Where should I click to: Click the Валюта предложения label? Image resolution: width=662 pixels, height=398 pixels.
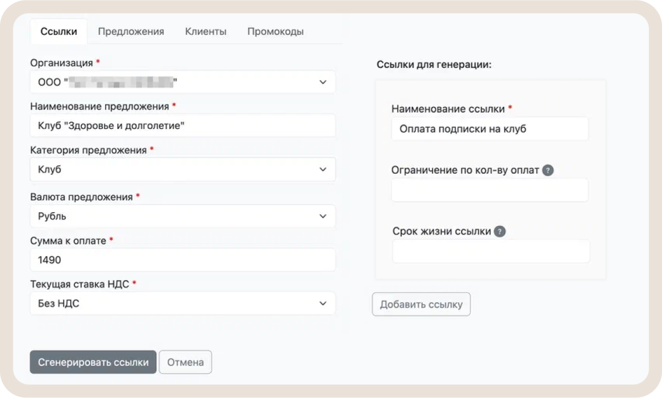tap(81, 198)
